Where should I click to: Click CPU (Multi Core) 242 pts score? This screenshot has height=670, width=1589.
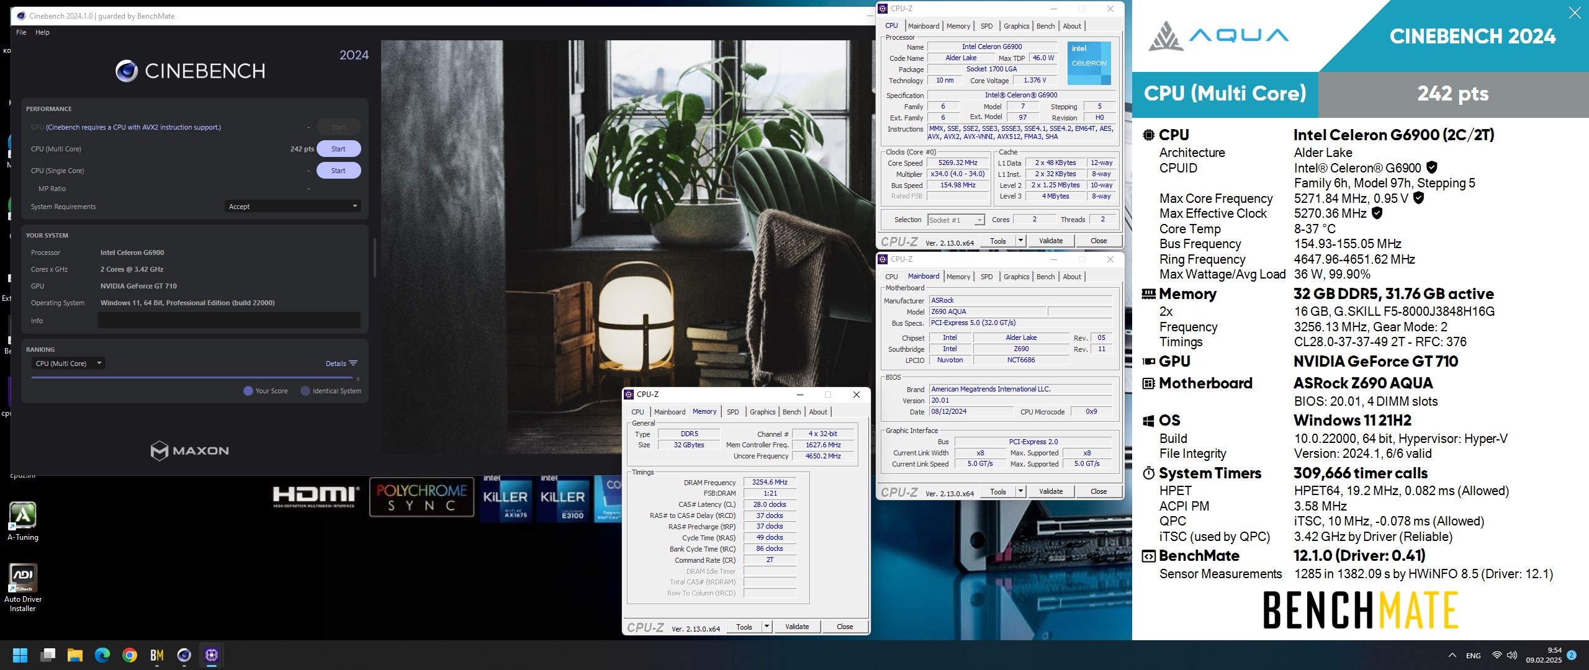tap(302, 149)
